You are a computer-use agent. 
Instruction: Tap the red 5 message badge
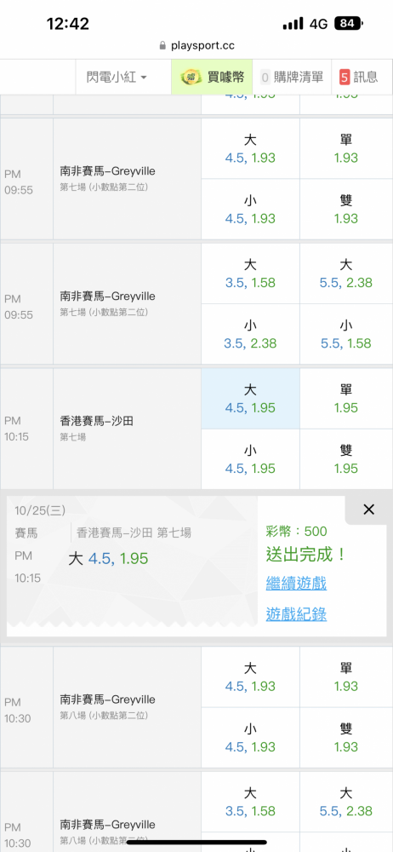pos(345,78)
